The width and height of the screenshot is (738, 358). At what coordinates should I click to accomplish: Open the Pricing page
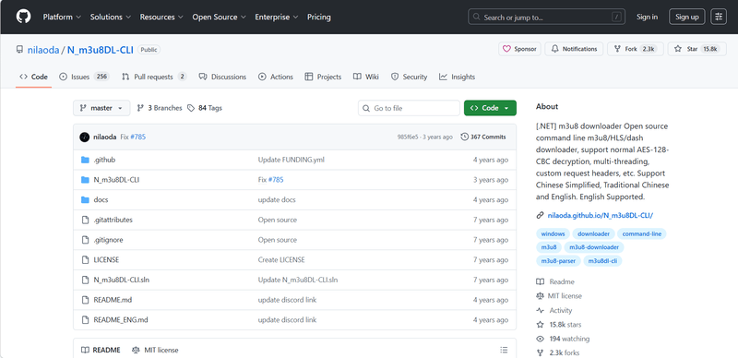[319, 17]
